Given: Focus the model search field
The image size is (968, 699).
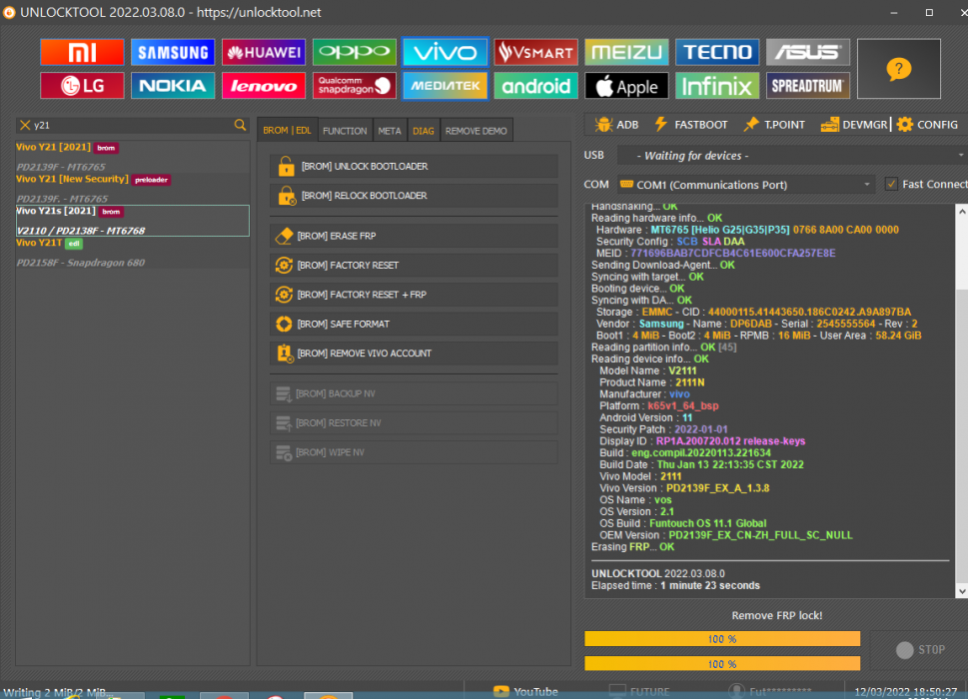Looking at the screenshot, I should pos(132,125).
